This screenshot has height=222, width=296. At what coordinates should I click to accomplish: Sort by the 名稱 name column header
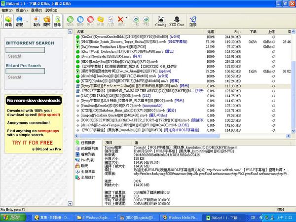pyautogui.click(x=139, y=32)
